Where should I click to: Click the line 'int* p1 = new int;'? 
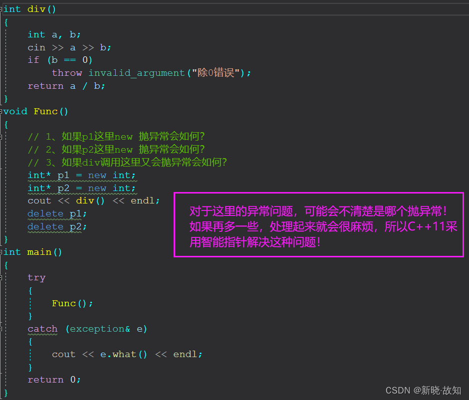(82, 176)
